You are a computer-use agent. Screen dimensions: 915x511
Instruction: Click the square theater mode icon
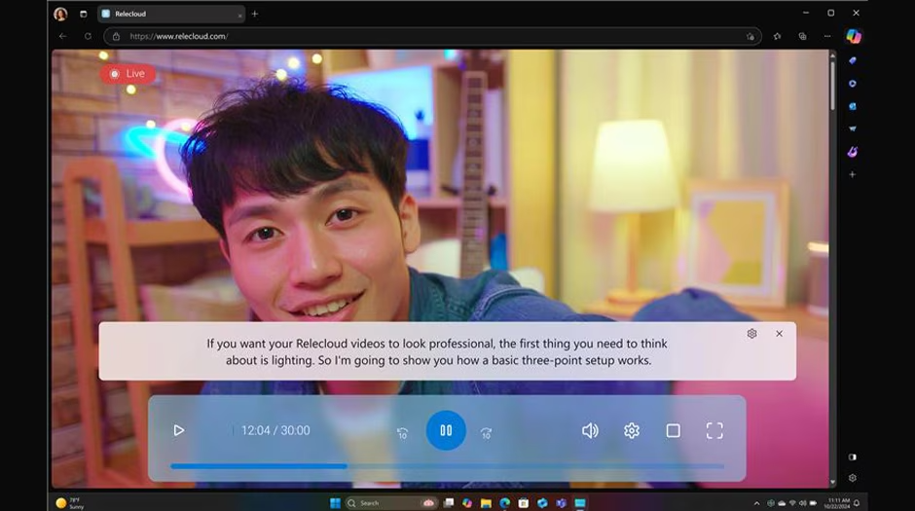[x=673, y=430]
